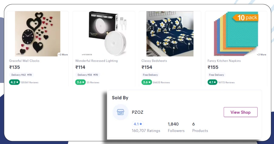Open the Graceful Wall Clocks product image
The image size is (274, 144).
coord(38,34)
